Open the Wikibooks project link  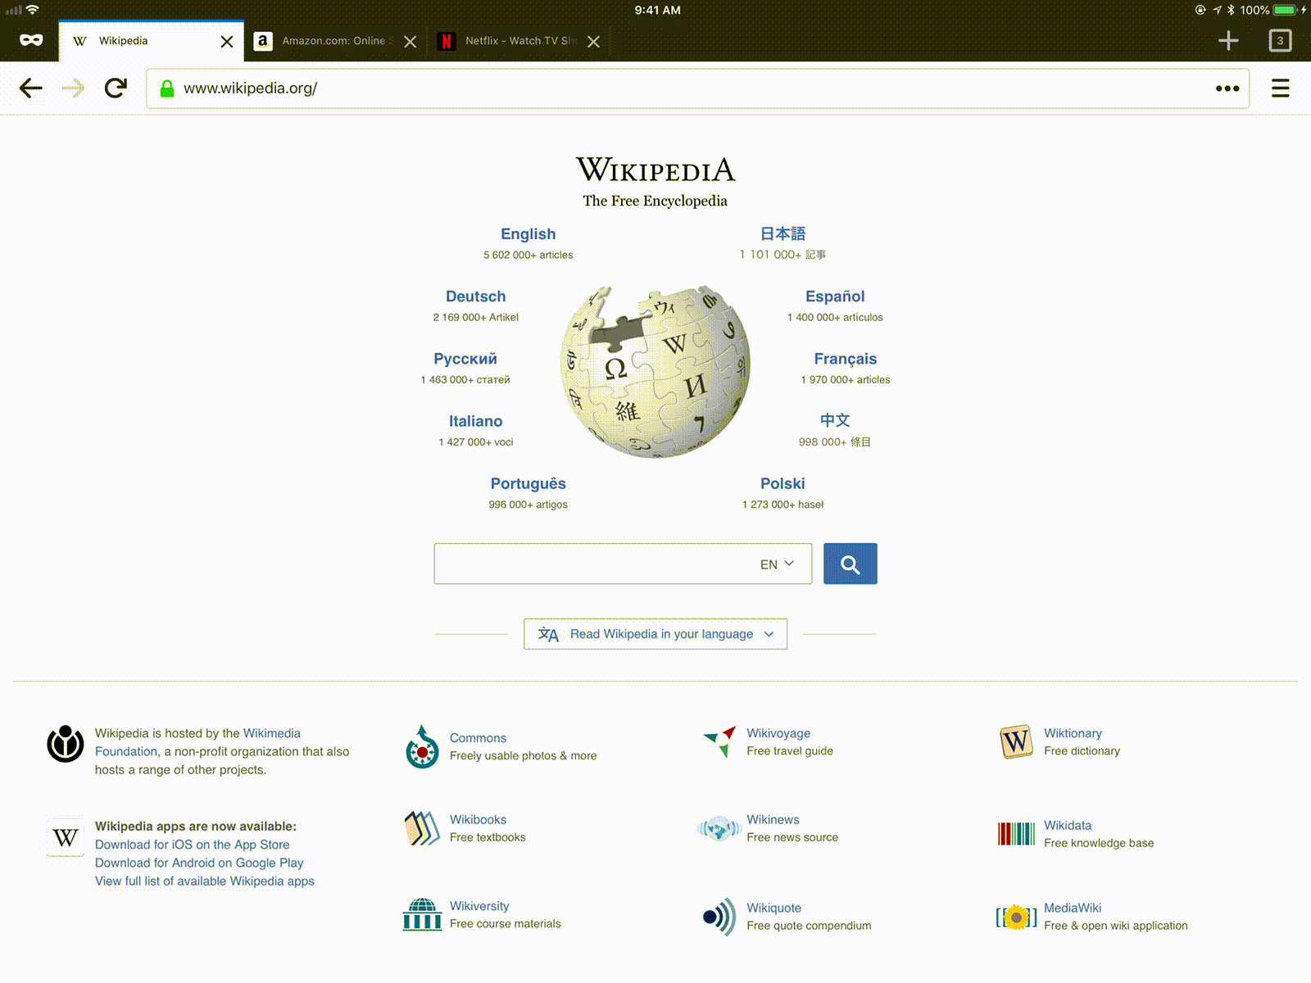click(479, 819)
